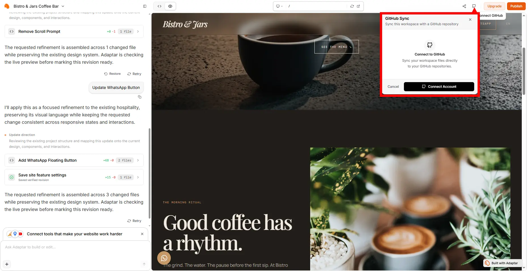Click the WhatsApp floating button
Image resolution: width=528 pixels, height=271 pixels.
164,258
